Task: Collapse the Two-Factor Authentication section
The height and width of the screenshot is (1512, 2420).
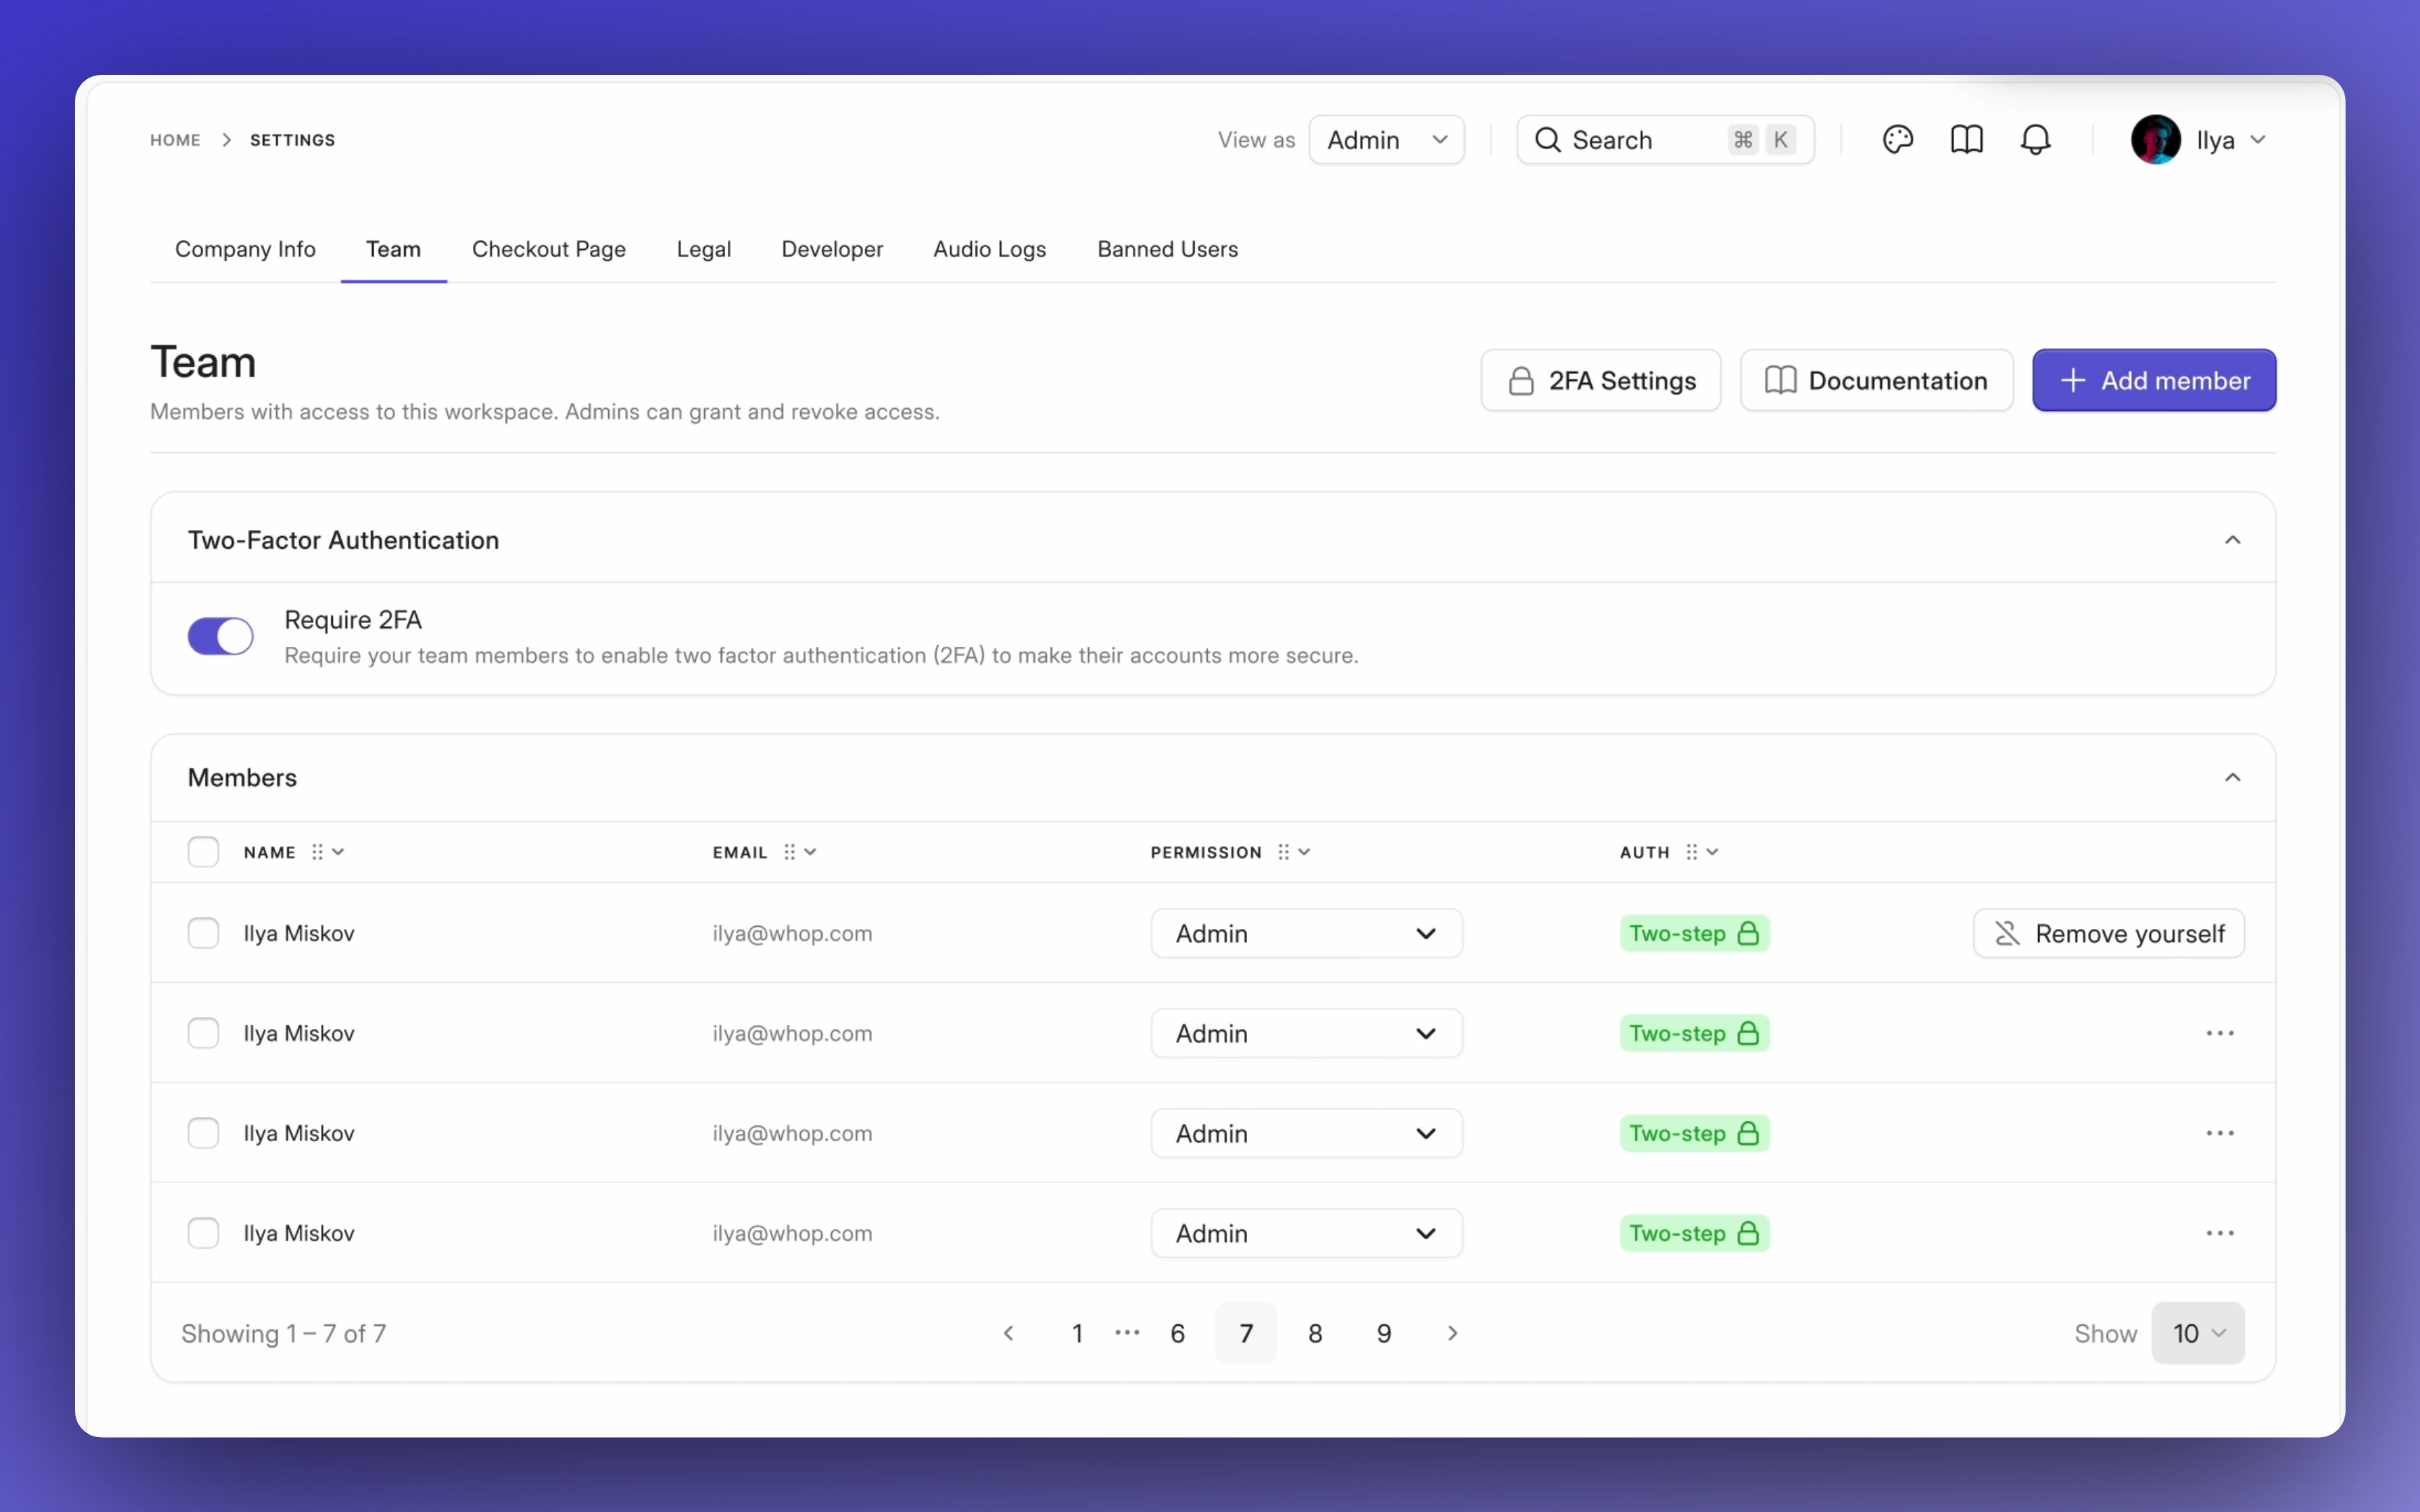Action: pyautogui.click(x=2232, y=540)
